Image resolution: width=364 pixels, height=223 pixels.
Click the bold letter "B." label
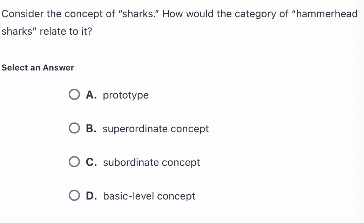(91, 129)
